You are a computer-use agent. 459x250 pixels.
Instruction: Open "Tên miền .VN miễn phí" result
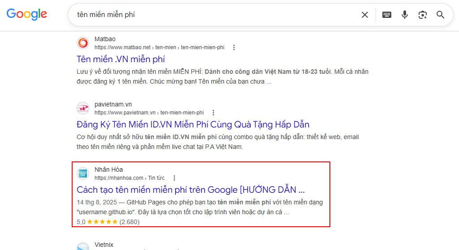[121, 59]
